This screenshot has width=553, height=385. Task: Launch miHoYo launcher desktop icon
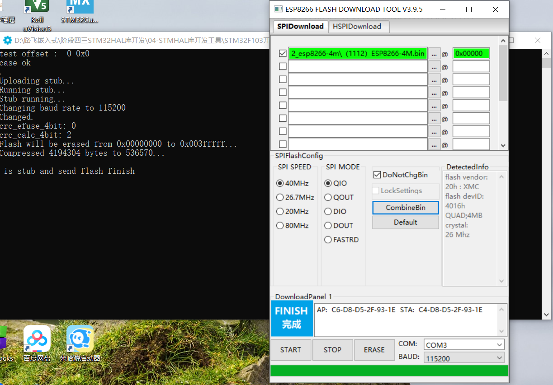(80, 344)
